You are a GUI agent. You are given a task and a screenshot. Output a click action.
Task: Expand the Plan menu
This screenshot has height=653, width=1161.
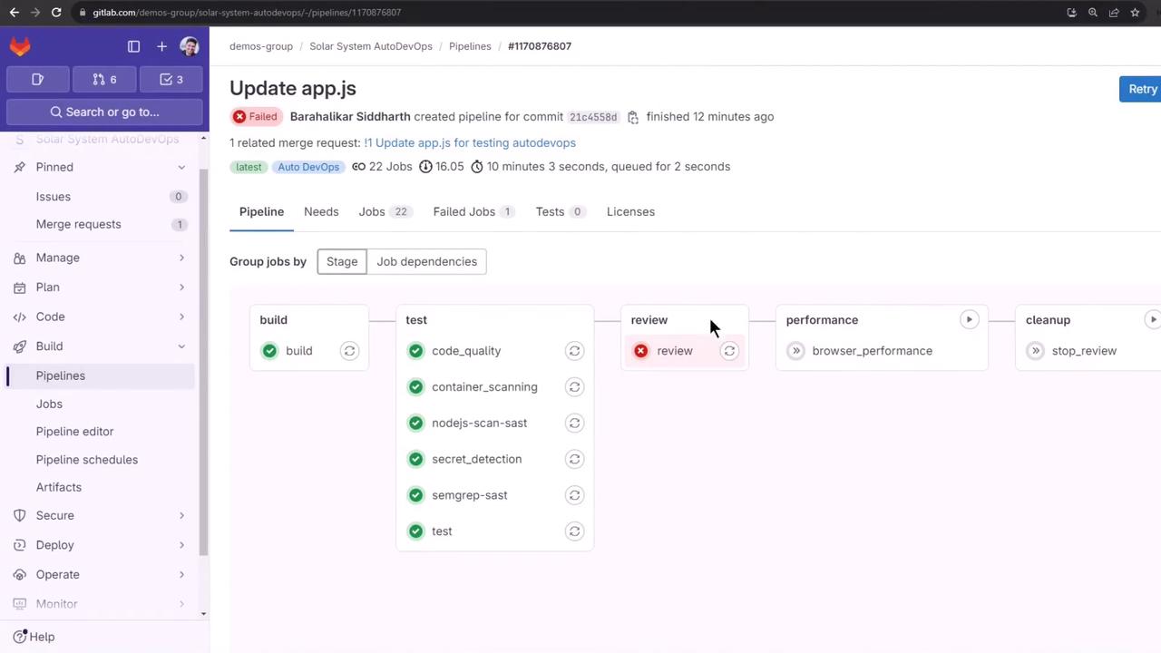click(100, 288)
